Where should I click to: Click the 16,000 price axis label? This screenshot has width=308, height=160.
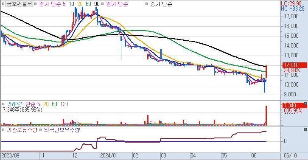coord(291,26)
